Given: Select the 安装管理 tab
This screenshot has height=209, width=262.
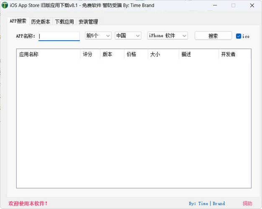Looking at the screenshot, I should coord(88,22).
